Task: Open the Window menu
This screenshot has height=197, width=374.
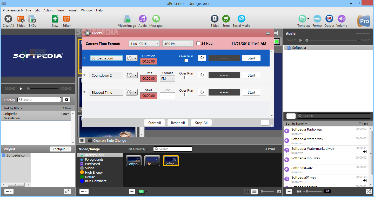Action: tap(87, 10)
